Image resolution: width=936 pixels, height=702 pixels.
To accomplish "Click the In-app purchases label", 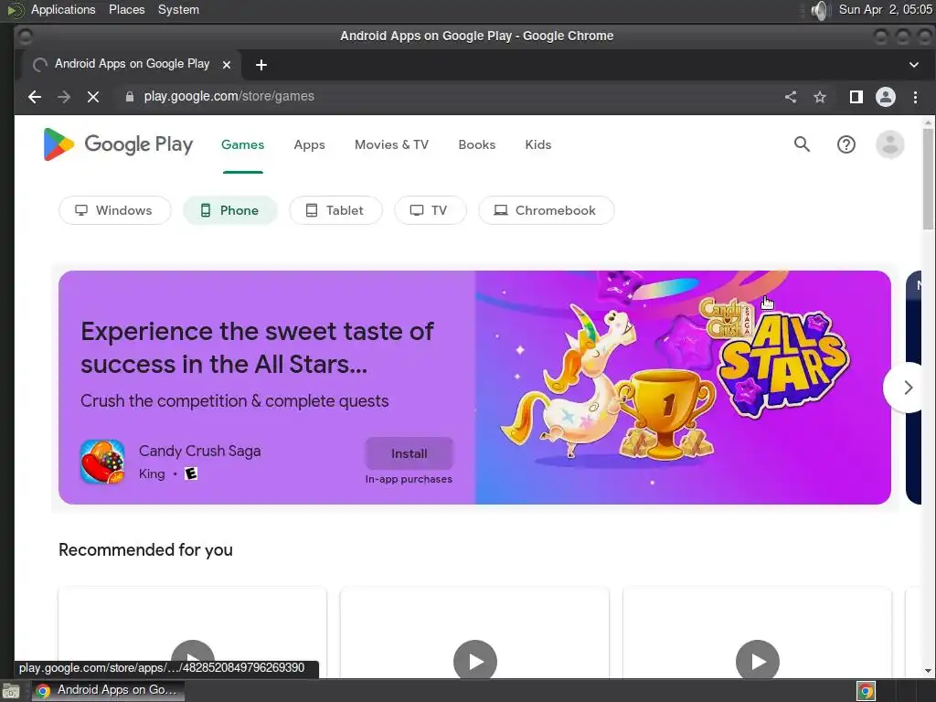I will click(409, 479).
